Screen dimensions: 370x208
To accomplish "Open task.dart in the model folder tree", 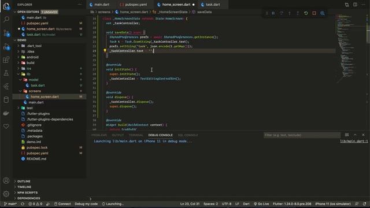I will [x=38, y=86].
